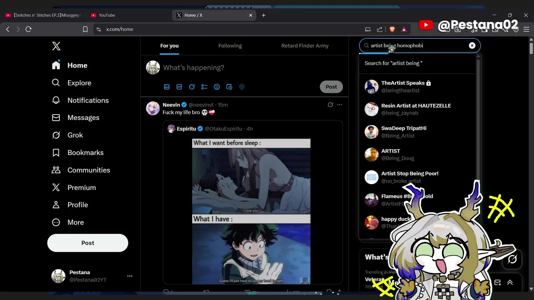The height and width of the screenshot is (300, 534).
Task: Click the Grok icon on Neevin's post
Action: (x=330, y=105)
